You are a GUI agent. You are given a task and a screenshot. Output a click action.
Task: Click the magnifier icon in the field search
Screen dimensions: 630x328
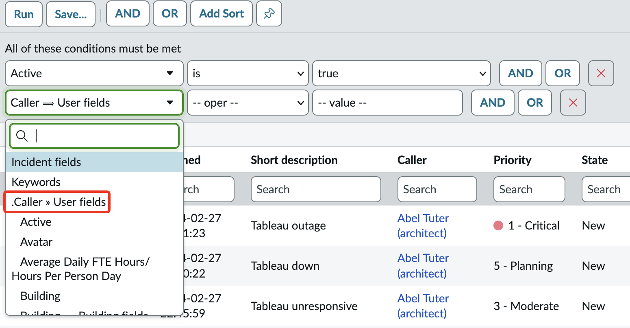click(x=22, y=136)
